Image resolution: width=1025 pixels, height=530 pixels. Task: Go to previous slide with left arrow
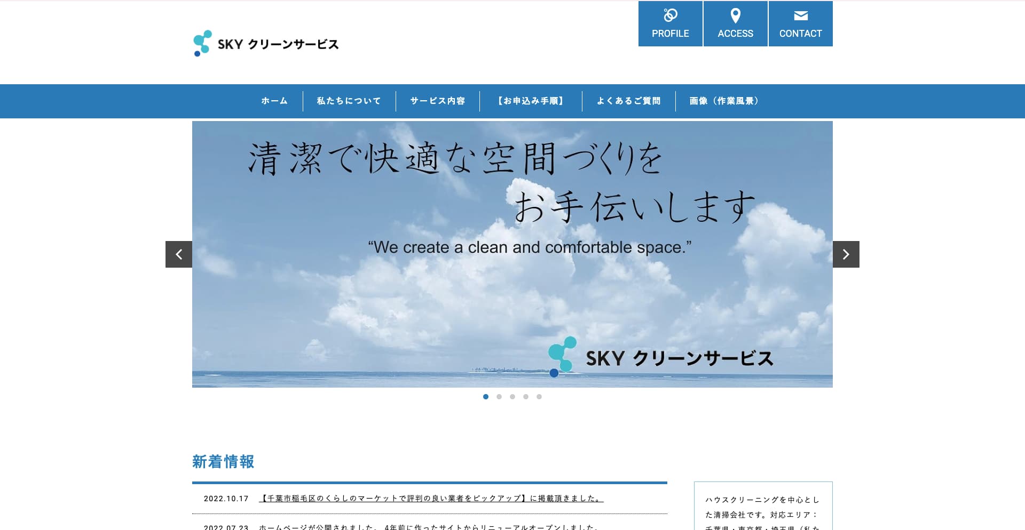click(x=179, y=254)
